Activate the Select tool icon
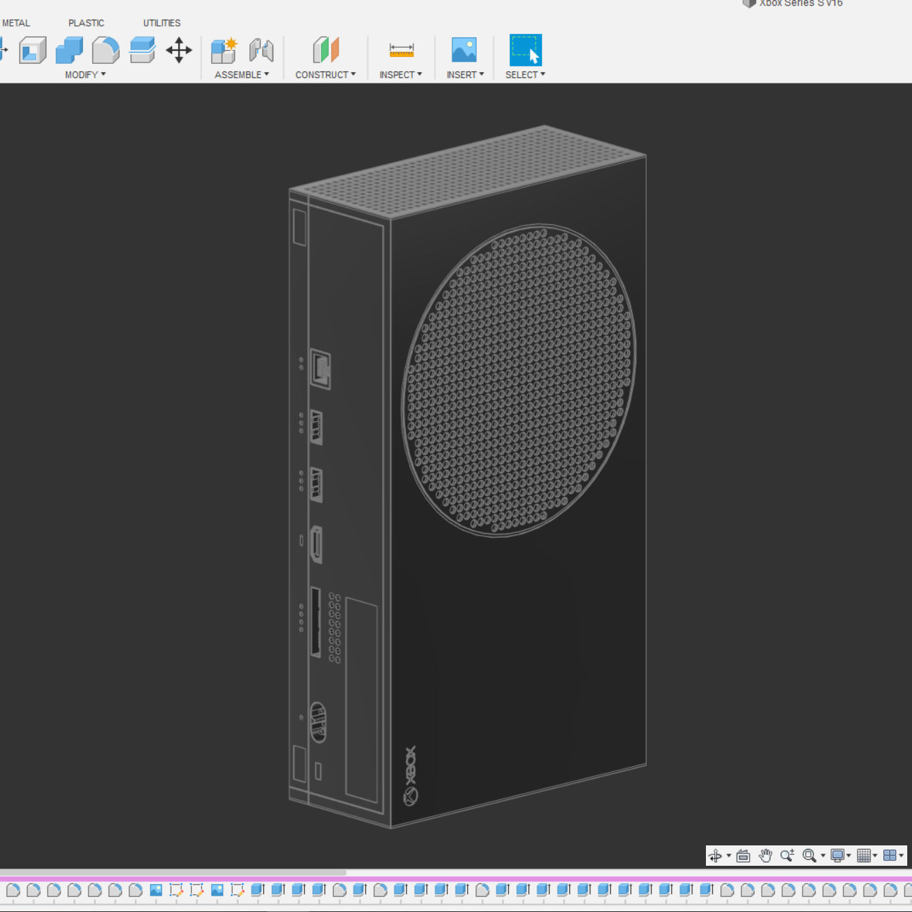912x912 pixels. click(x=524, y=50)
